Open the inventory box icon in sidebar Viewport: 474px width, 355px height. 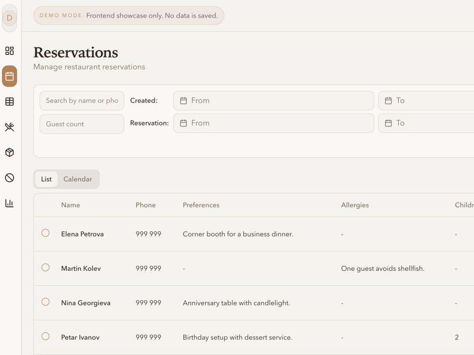[9, 152]
